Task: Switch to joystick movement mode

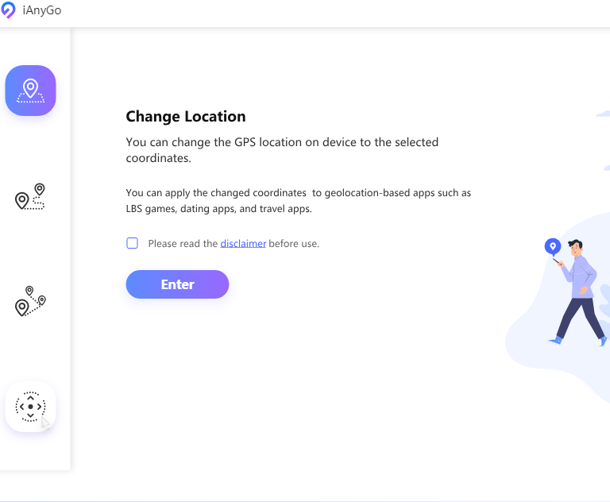Action: 30,407
